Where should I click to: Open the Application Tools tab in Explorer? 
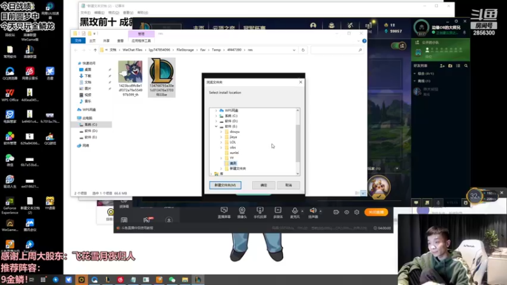tap(141, 41)
